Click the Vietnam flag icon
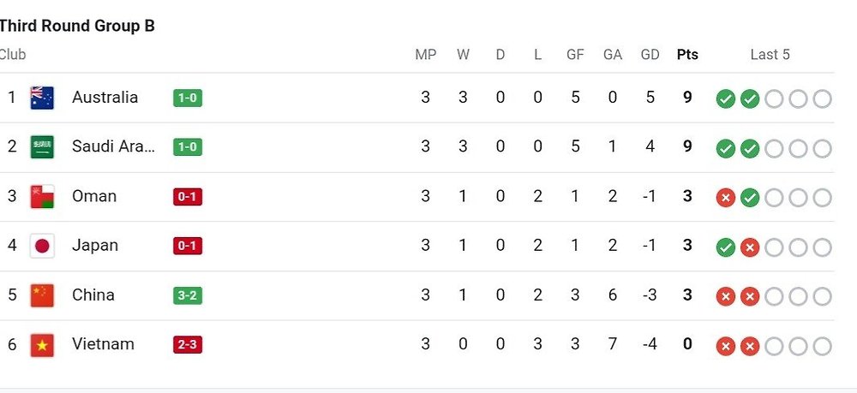The width and height of the screenshot is (857, 393). click(42, 345)
